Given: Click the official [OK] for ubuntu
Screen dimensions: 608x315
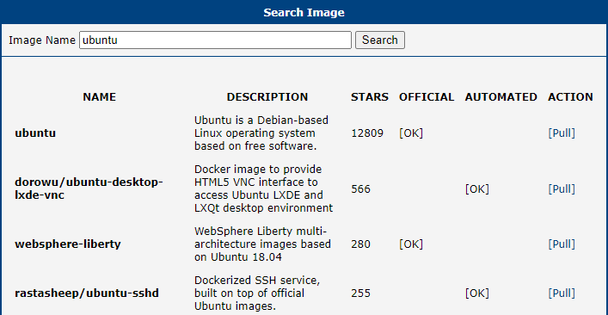Looking at the screenshot, I should [x=411, y=133].
